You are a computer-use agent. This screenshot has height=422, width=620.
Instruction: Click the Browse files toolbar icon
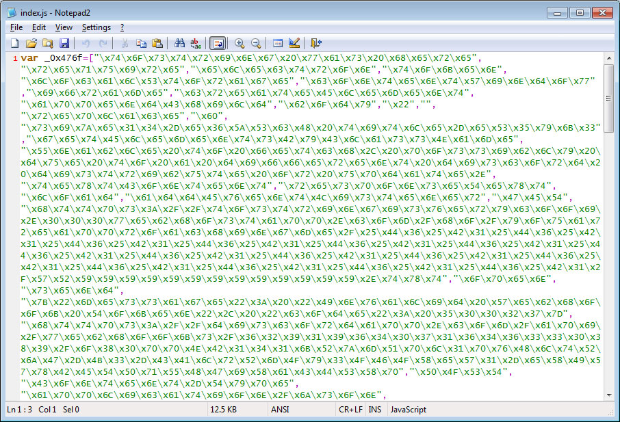(48, 43)
